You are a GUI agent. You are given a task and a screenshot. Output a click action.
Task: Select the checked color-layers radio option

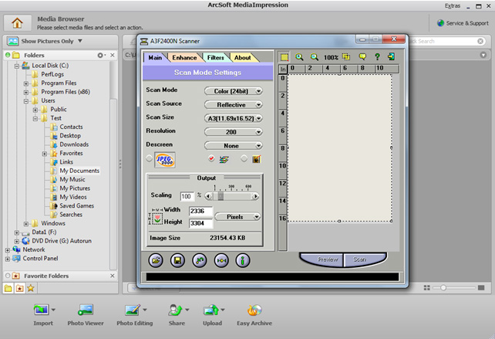coord(211,158)
